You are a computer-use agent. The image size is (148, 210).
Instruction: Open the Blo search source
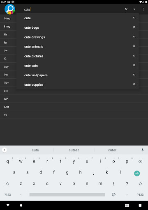pos(74,91)
